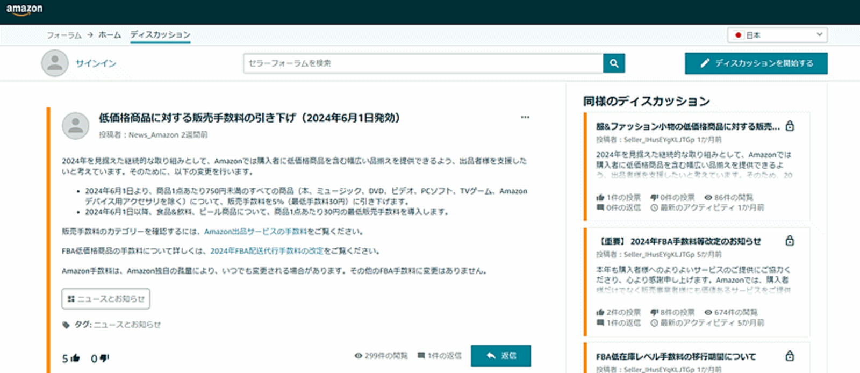Downvote the post with thumbs-down icon

pos(104,358)
